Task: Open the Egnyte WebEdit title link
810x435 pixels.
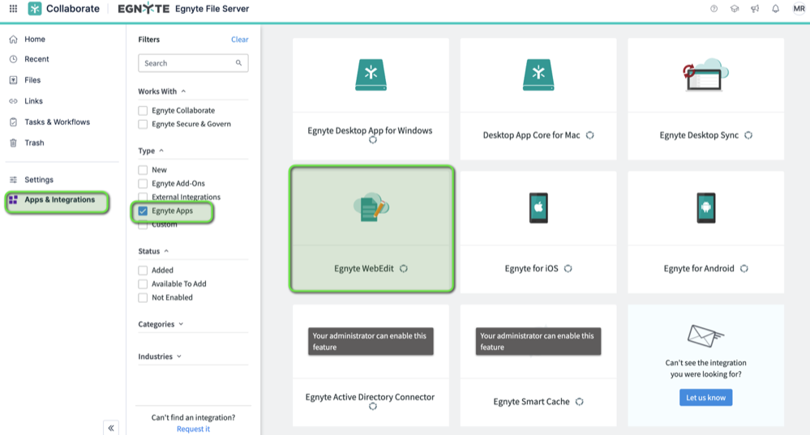Action: pos(364,268)
